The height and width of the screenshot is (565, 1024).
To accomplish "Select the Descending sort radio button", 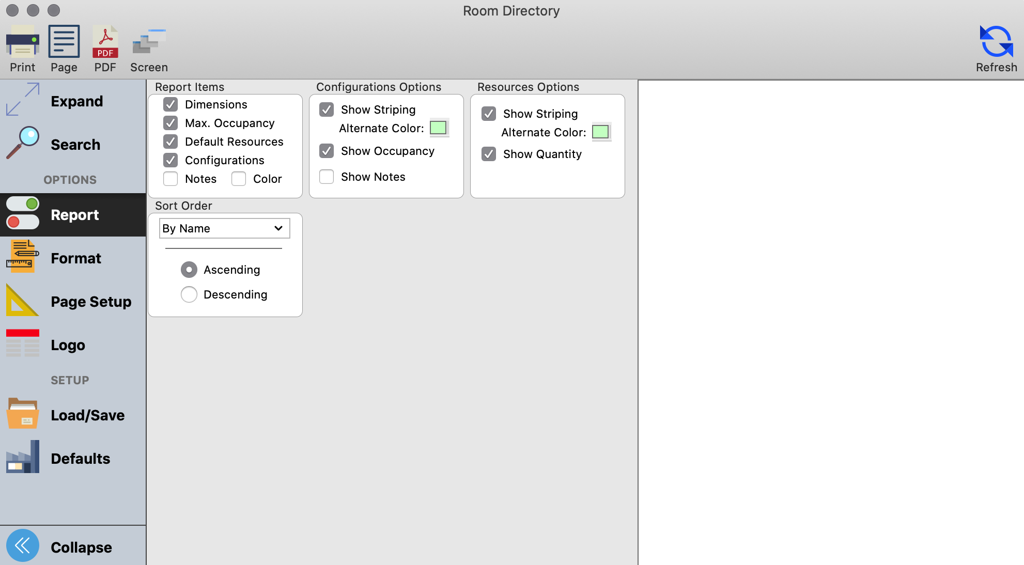I will pyautogui.click(x=189, y=295).
